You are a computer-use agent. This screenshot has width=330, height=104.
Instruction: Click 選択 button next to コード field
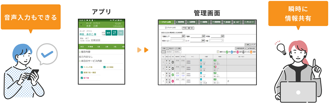click(203, 41)
